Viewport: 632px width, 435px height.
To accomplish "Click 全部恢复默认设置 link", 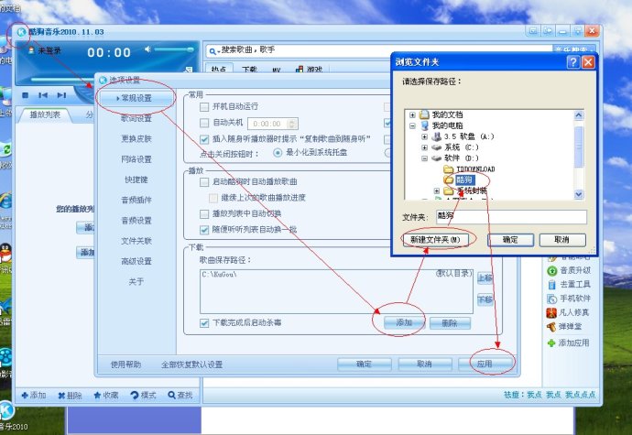I will click(x=191, y=364).
